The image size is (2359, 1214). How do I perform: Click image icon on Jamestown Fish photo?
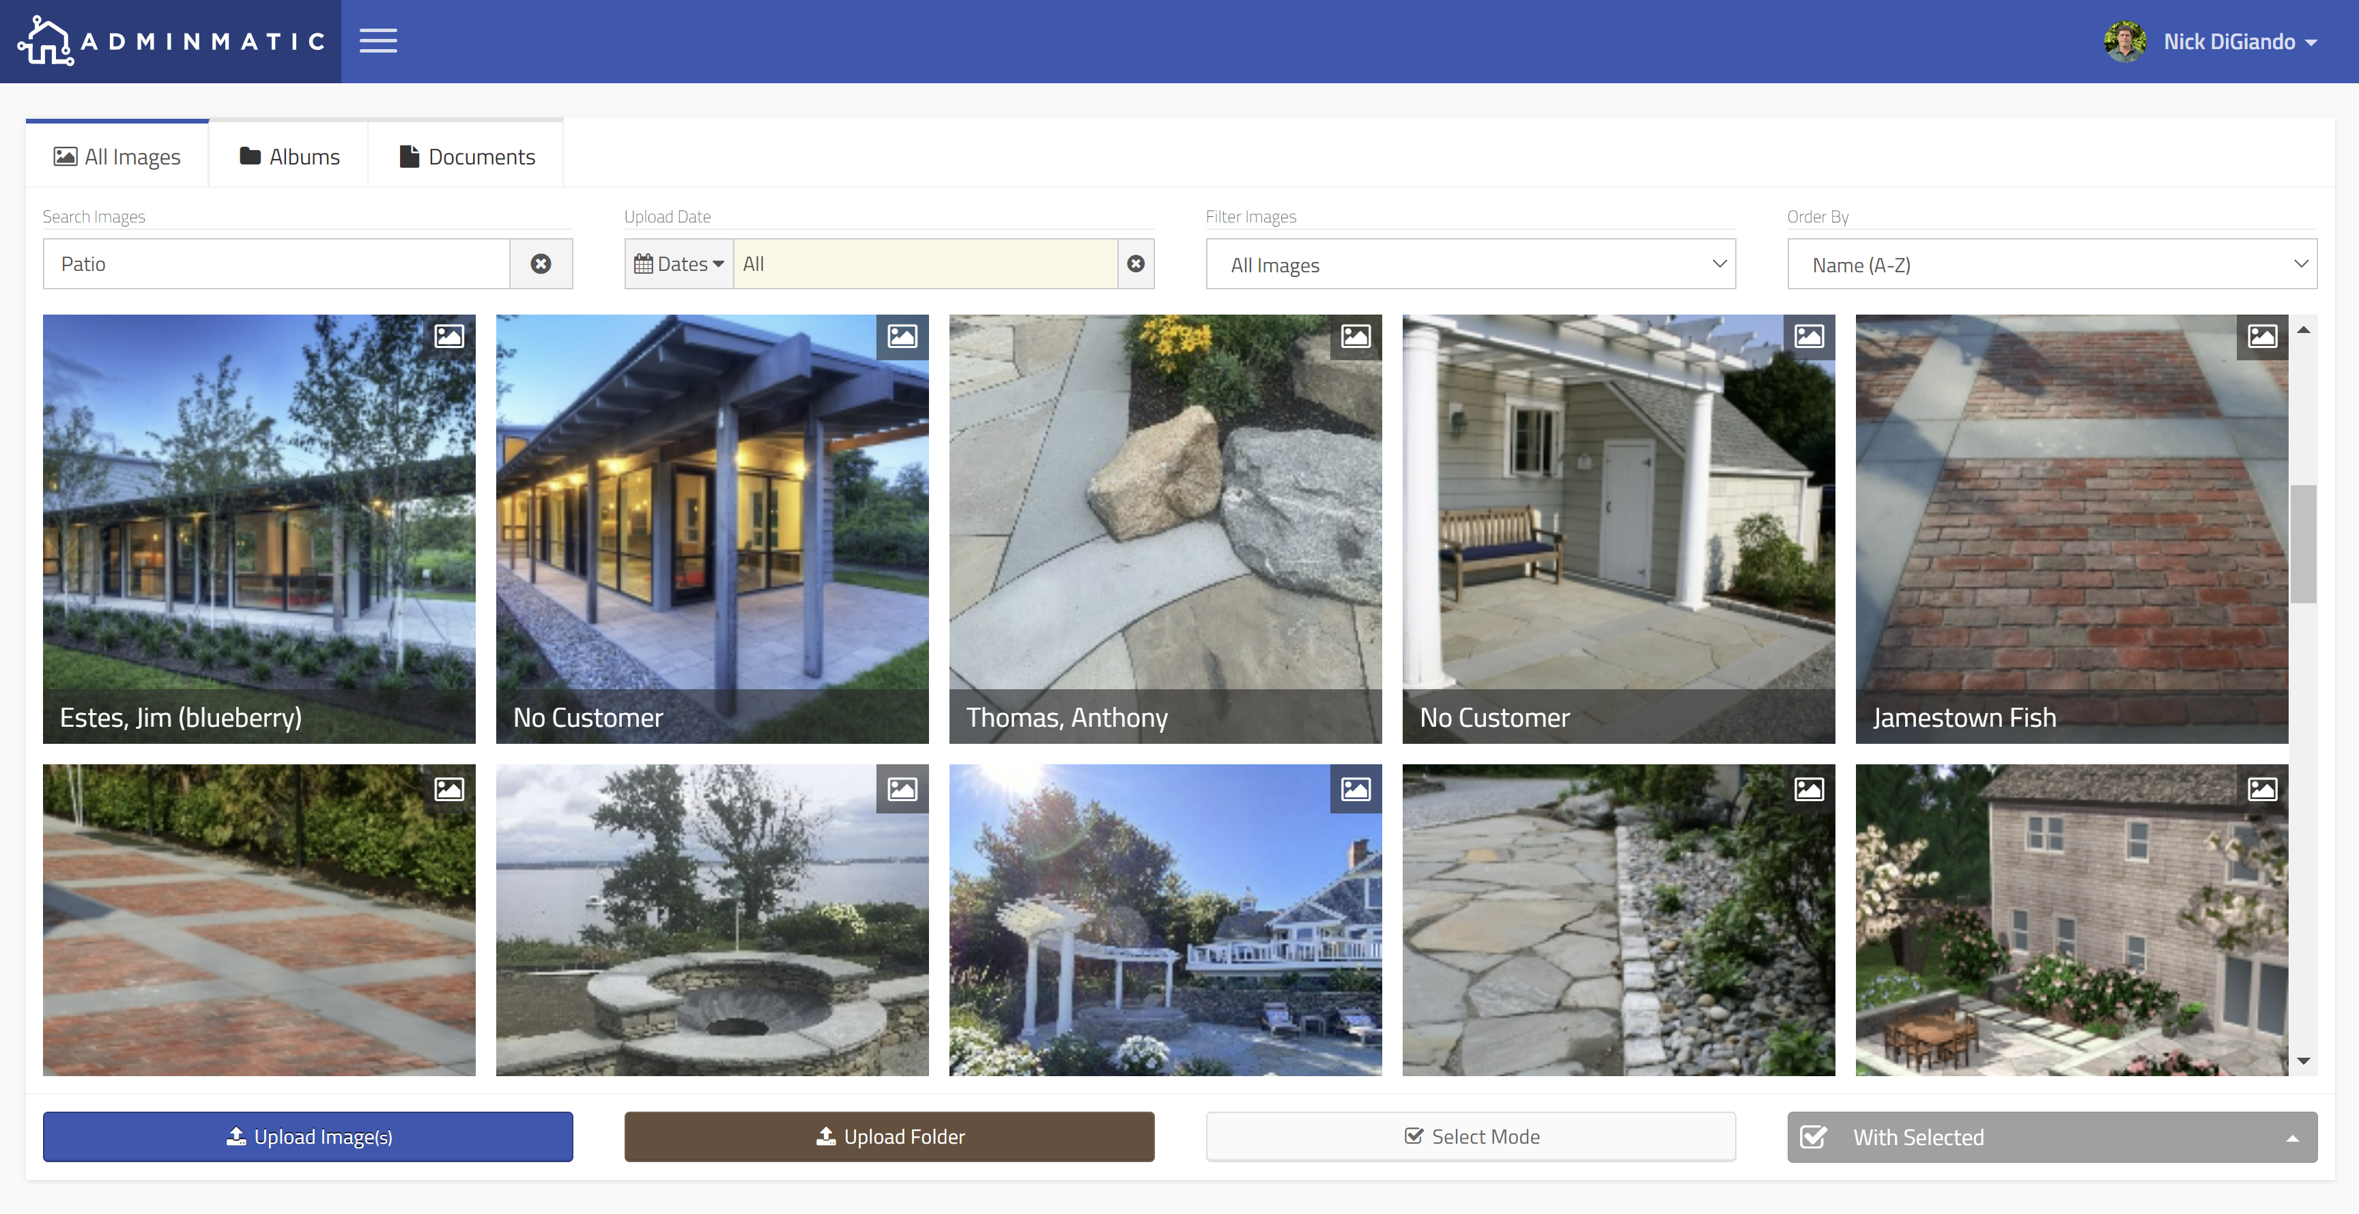coord(2262,337)
